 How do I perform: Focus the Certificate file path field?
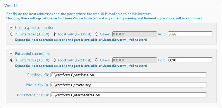tap(128, 75)
